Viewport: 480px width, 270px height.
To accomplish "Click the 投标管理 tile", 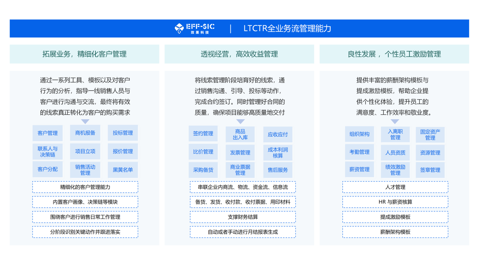I will coord(123,133).
